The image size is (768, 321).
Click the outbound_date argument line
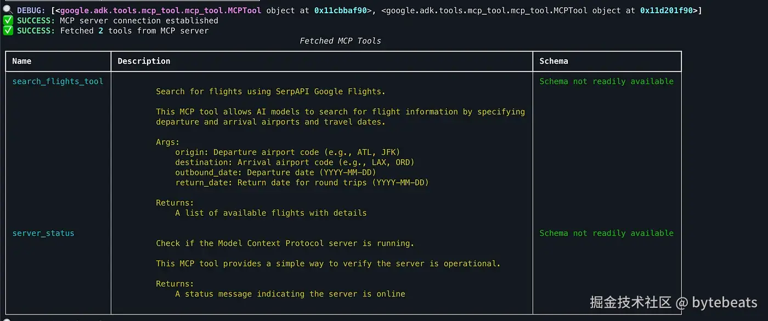[275, 172]
